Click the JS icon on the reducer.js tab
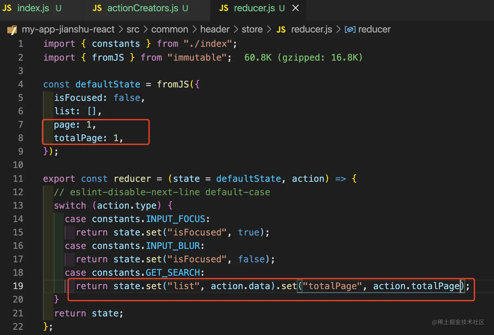The width and height of the screenshot is (494, 335). pos(224,8)
